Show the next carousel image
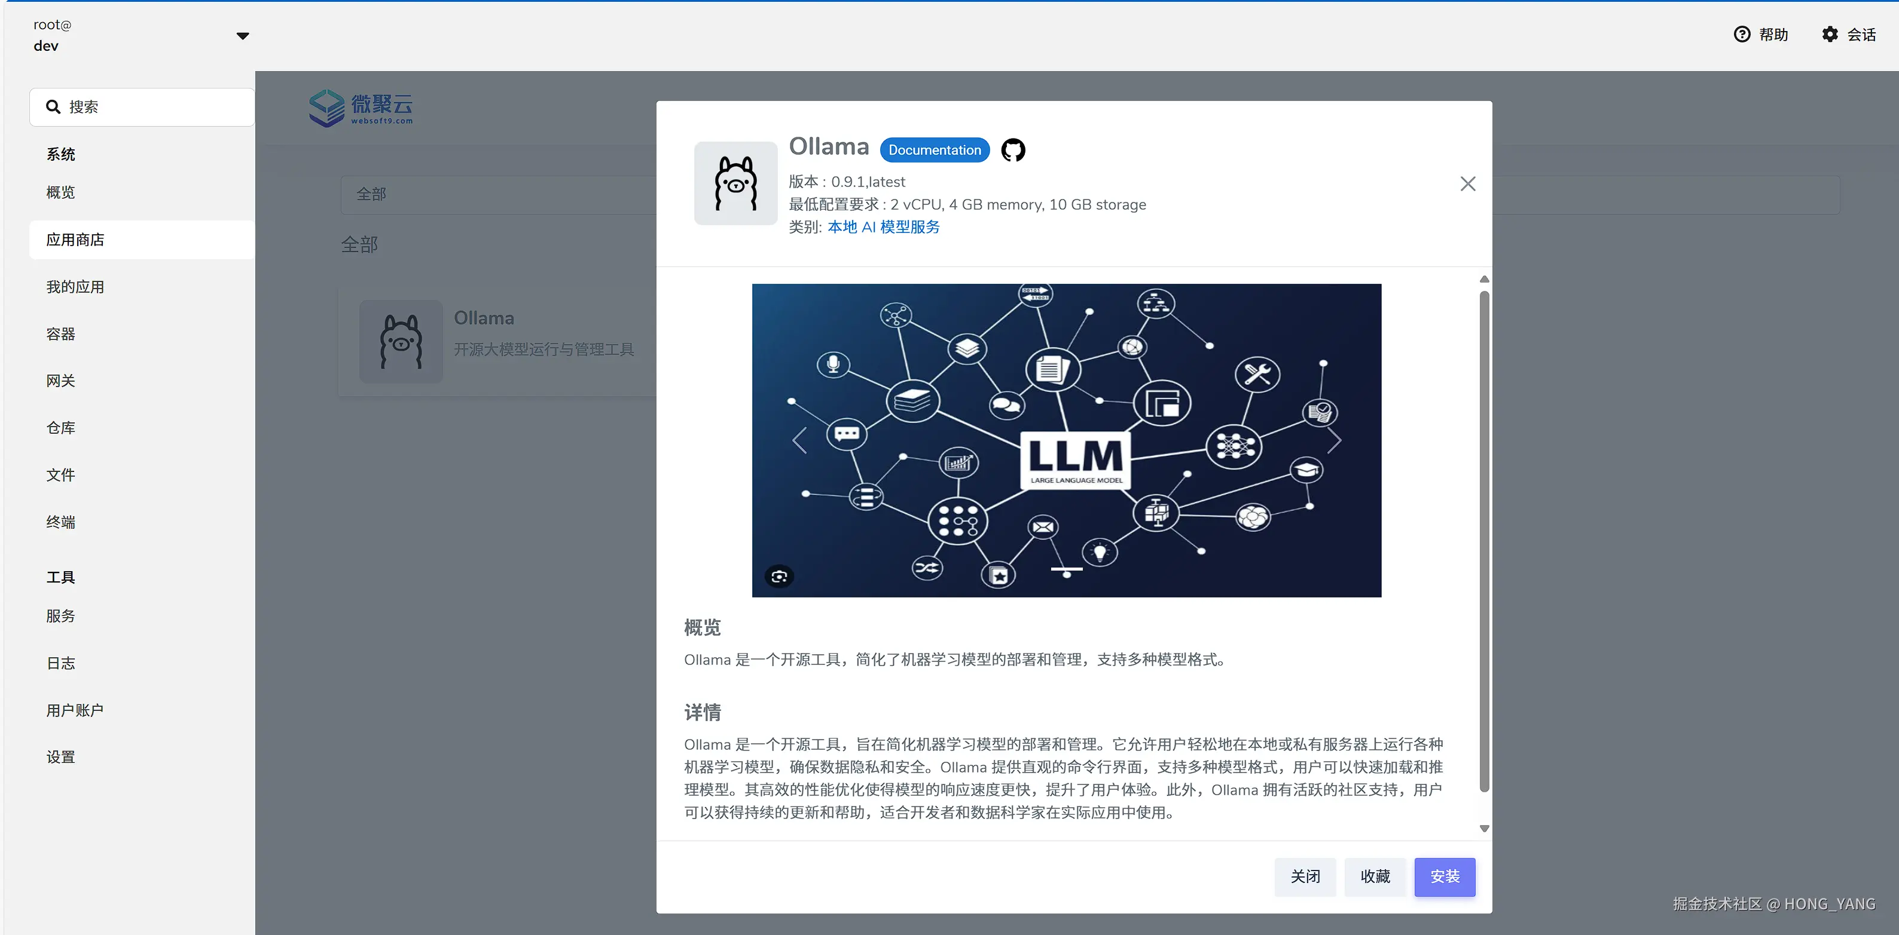Viewport: 1899px width, 935px height. click(x=1333, y=440)
